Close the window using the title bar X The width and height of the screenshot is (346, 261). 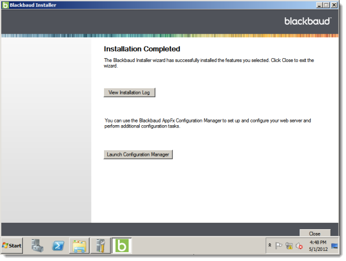pos(334,5)
